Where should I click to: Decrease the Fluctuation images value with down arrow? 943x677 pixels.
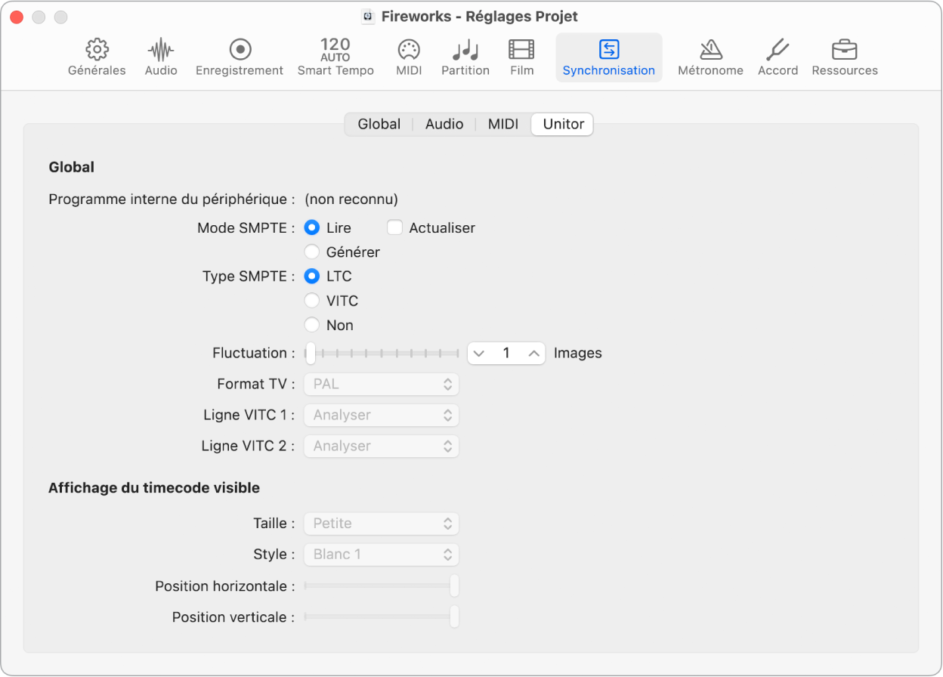479,353
